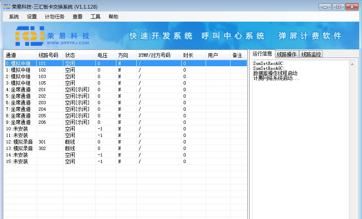The height and width of the screenshot is (219, 362).
Task: Select the 运行信息 tab
Action: (x=262, y=54)
